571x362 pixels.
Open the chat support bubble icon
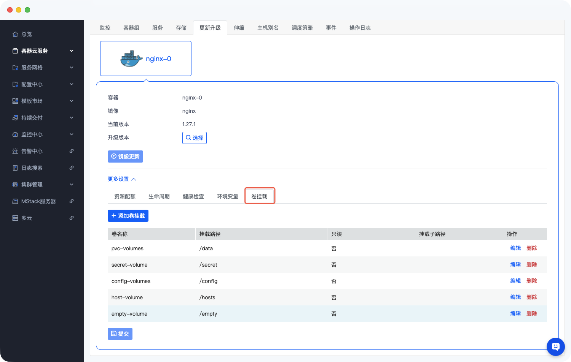pyautogui.click(x=555, y=346)
